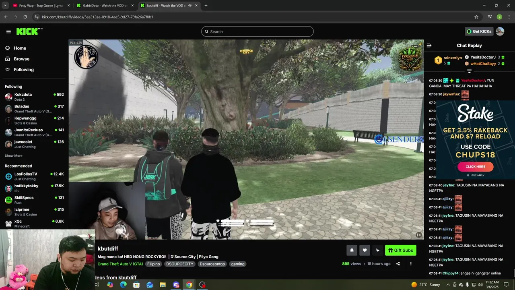515x290 pixels.
Task: Open Chrome from taskbar
Action: point(189,285)
